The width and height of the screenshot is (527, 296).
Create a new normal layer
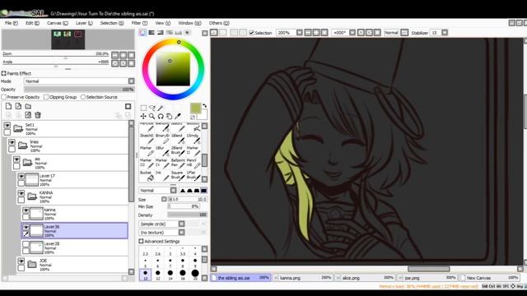click(8, 106)
